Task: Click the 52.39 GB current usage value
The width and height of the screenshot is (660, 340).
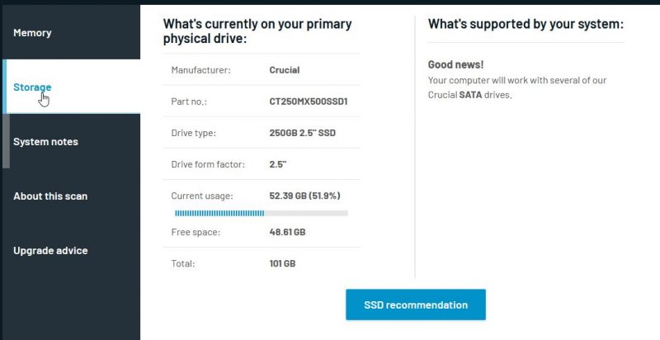Action: tap(305, 196)
